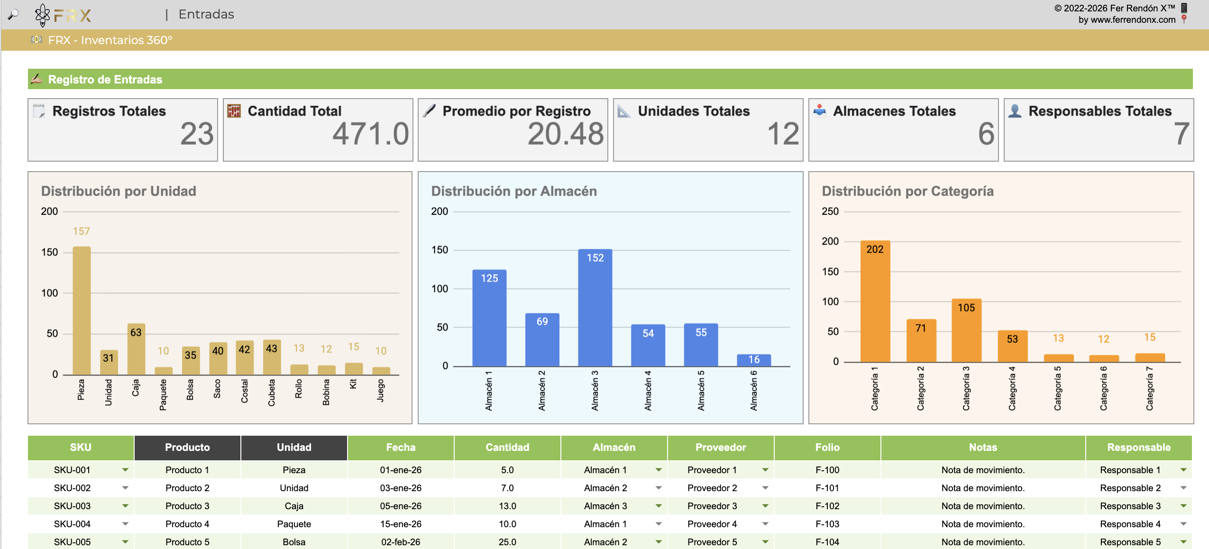1209x549 pixels.
Task: Click the Producto column header
Action: [x=187, y=447]
